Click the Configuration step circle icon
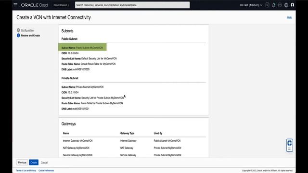 [x=18, y=30]
